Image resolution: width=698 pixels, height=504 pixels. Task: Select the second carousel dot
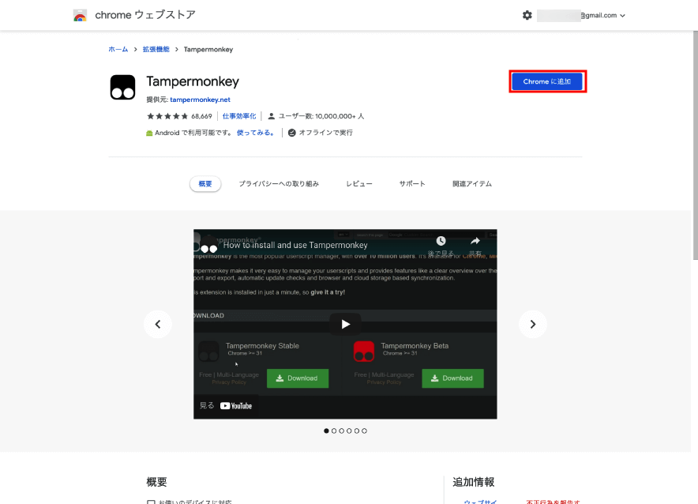pyautogui.click(x=334, y=431)
